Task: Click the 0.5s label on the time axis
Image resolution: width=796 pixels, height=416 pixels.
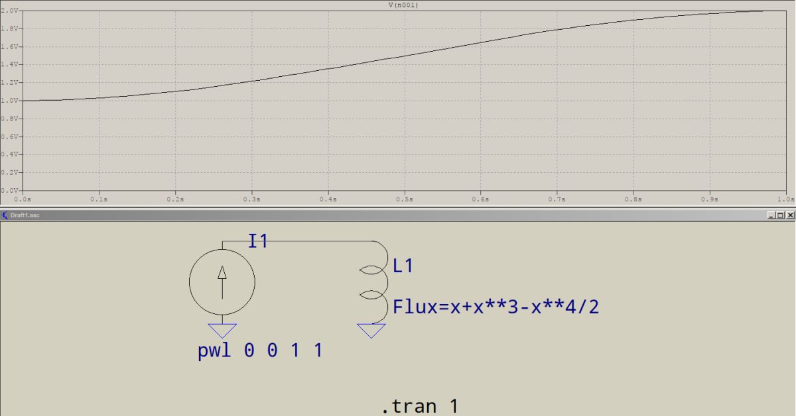Action: [x=405, y=199]
